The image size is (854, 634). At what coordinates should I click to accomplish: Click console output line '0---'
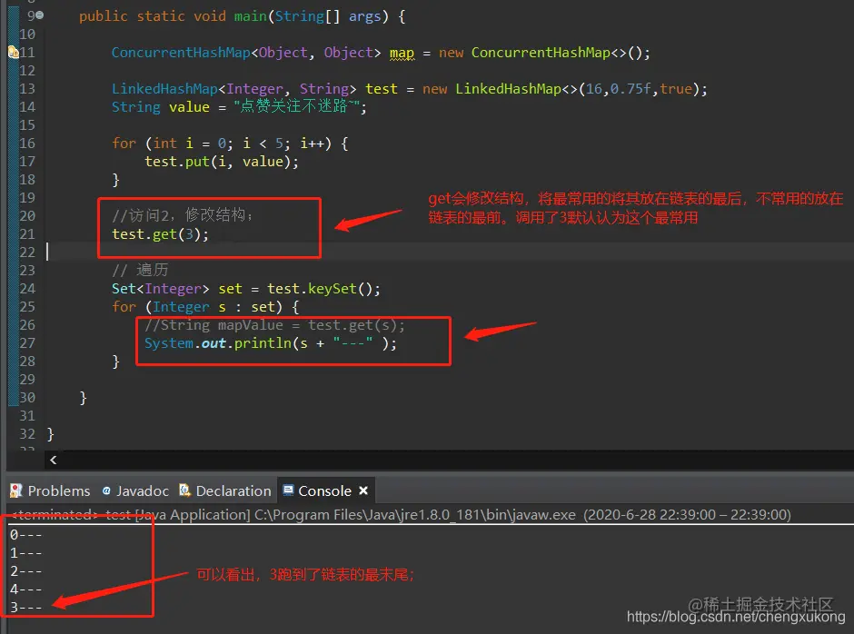coord(25,535)
